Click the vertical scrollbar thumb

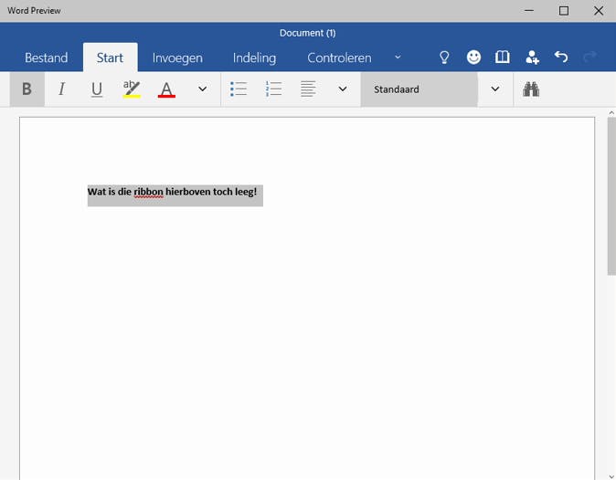tap(611, 196)
